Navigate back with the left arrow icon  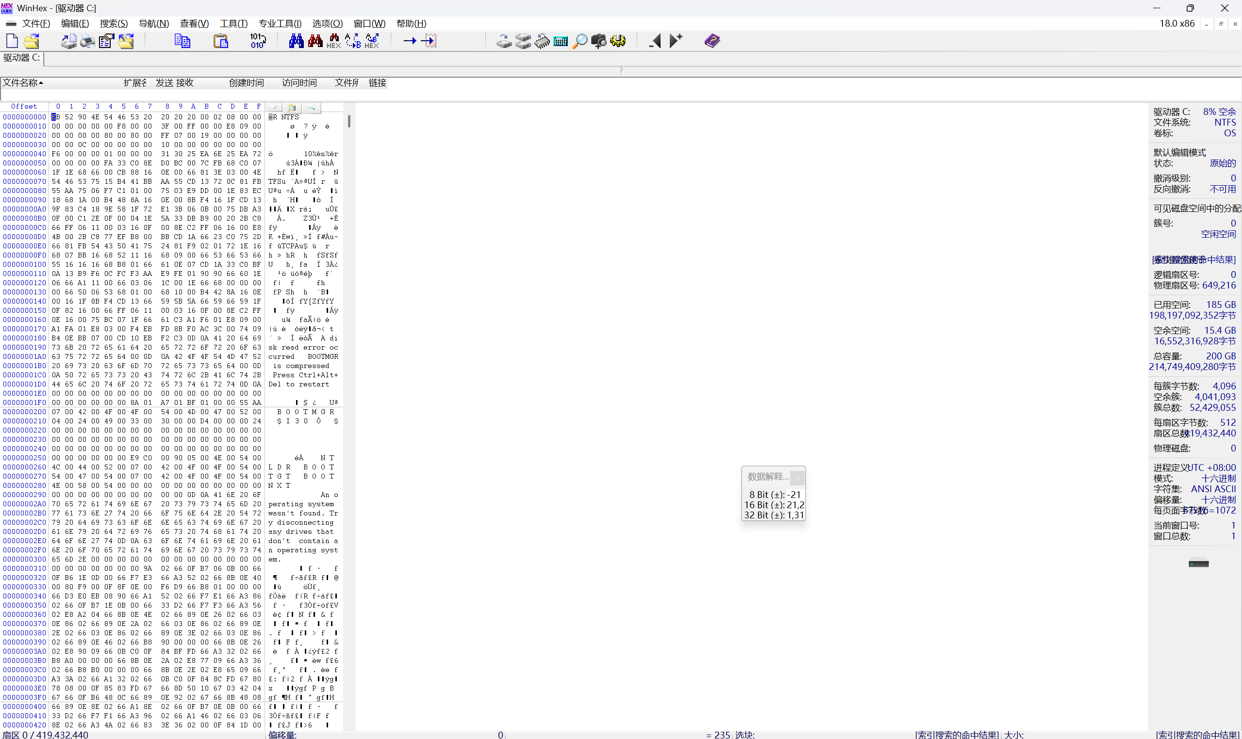pos(655,41)
